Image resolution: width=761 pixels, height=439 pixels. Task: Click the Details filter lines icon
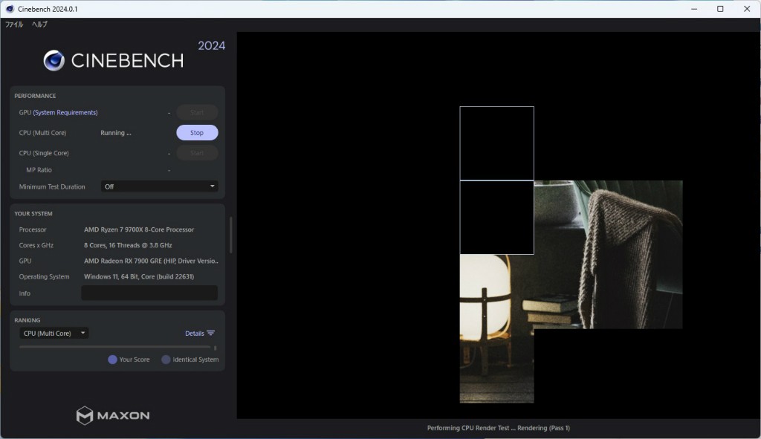(211, 334)
